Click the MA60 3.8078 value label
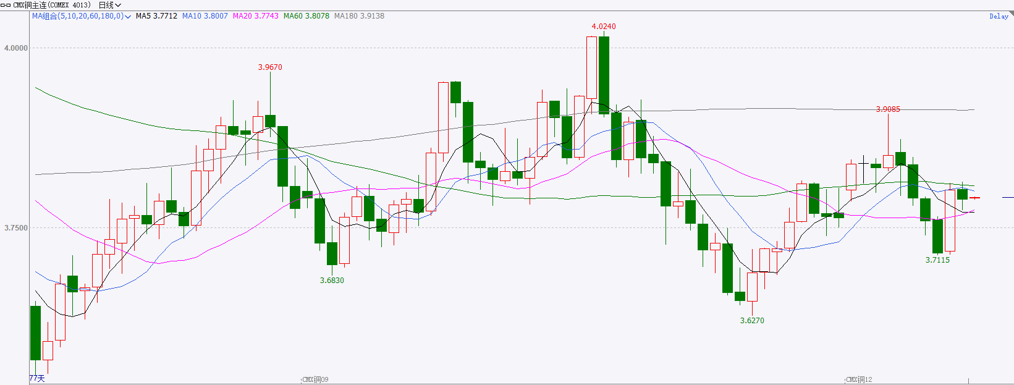Viewport: 1014px width, 385px height. click(x=306, y=16)
